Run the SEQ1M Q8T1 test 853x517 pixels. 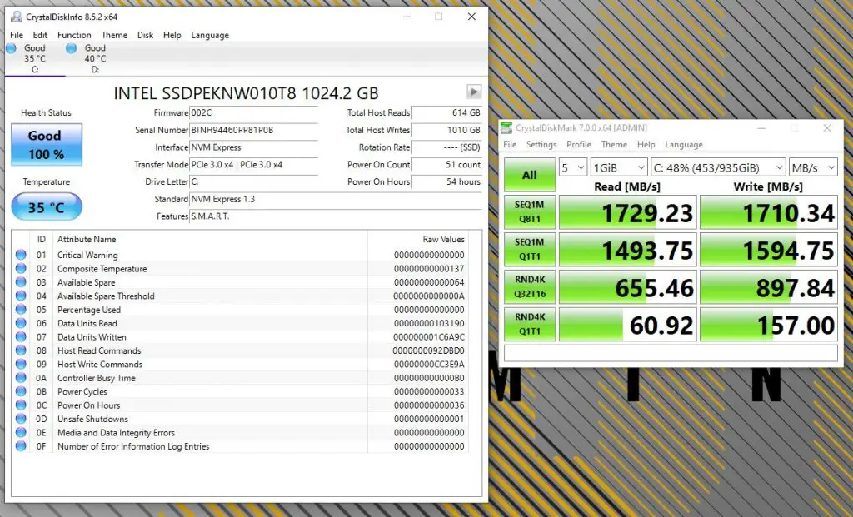tap(529, 211)
